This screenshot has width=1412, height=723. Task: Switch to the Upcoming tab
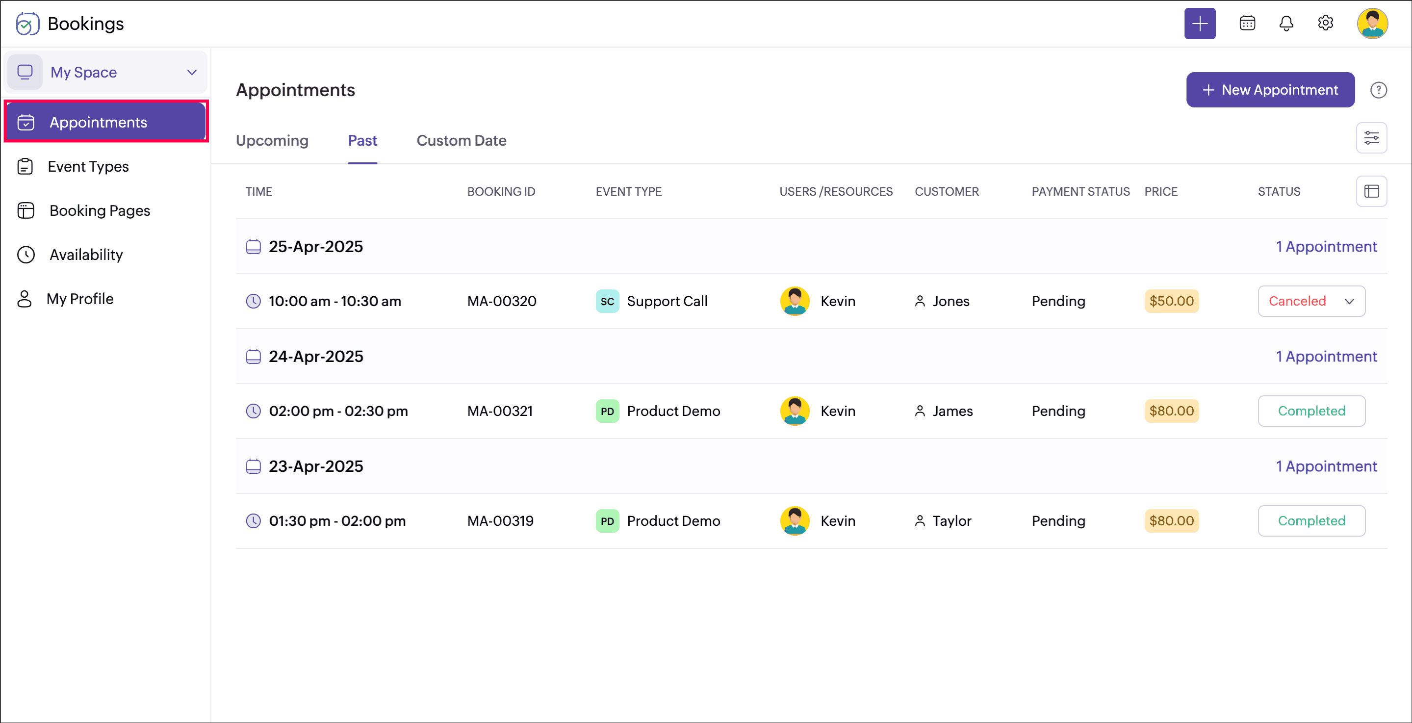(x=272, y=141)
